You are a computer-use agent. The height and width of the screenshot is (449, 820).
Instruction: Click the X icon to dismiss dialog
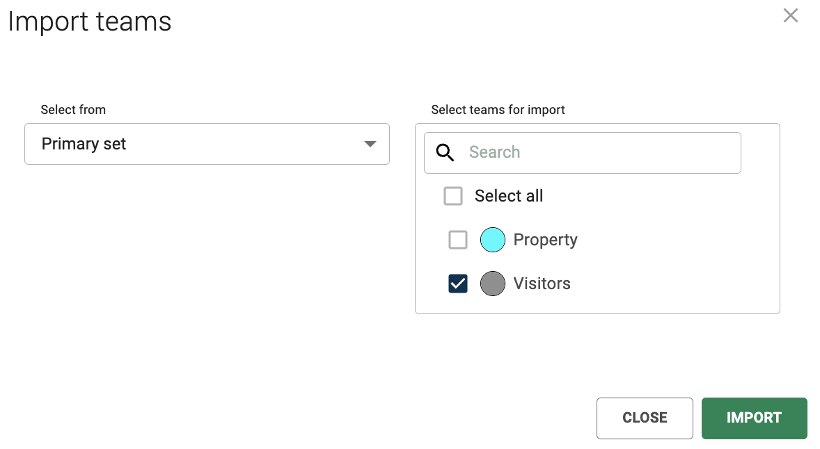(790, 15)
